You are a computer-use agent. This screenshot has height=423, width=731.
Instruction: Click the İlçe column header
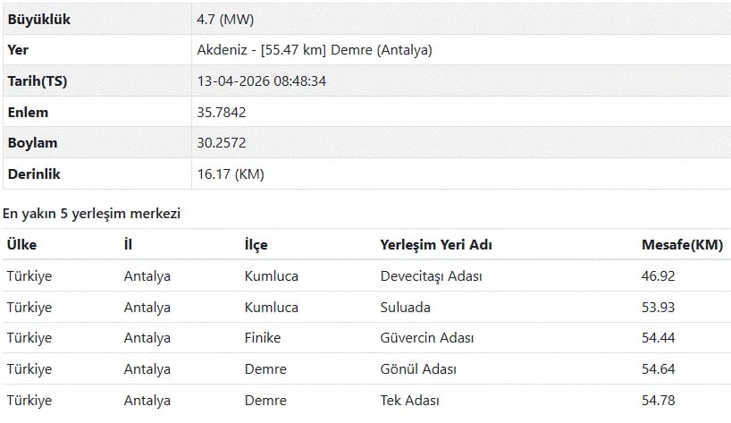click(256, 245)
